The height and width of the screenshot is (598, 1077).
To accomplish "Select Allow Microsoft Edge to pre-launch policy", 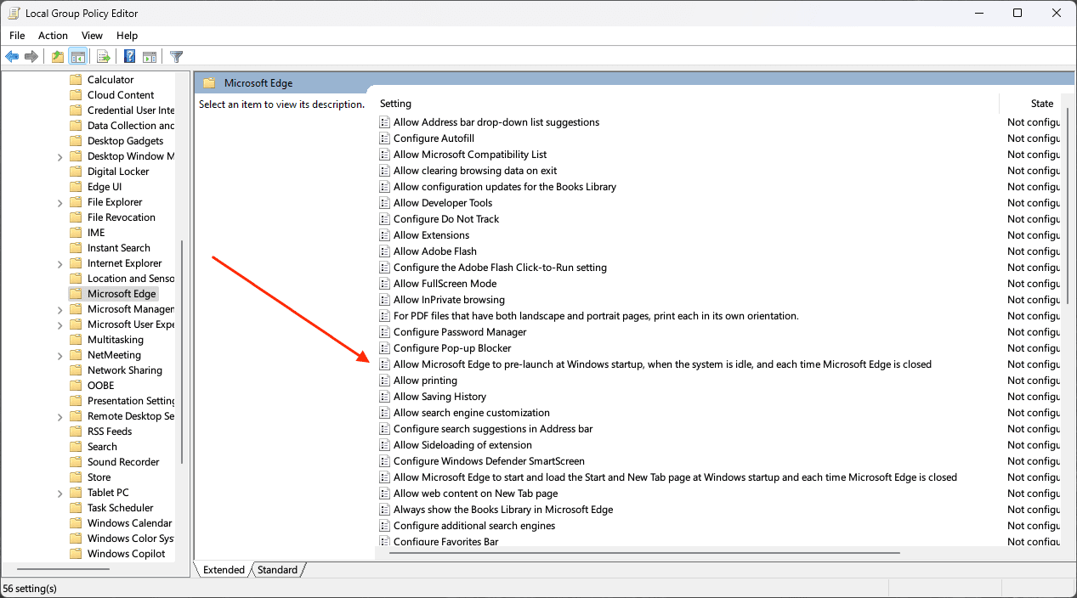I will [x=662, y=364].
